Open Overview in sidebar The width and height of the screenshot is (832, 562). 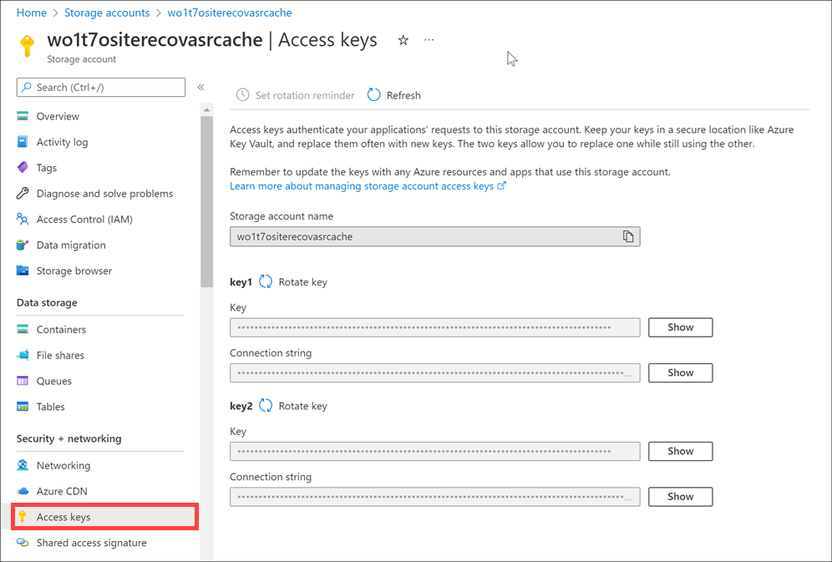point(58,116)
